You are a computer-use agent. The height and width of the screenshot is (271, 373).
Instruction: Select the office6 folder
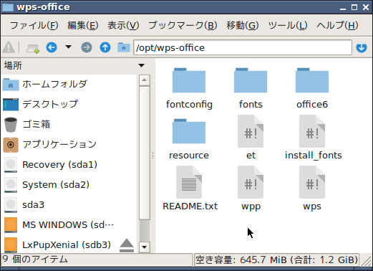tap(312, 88)
